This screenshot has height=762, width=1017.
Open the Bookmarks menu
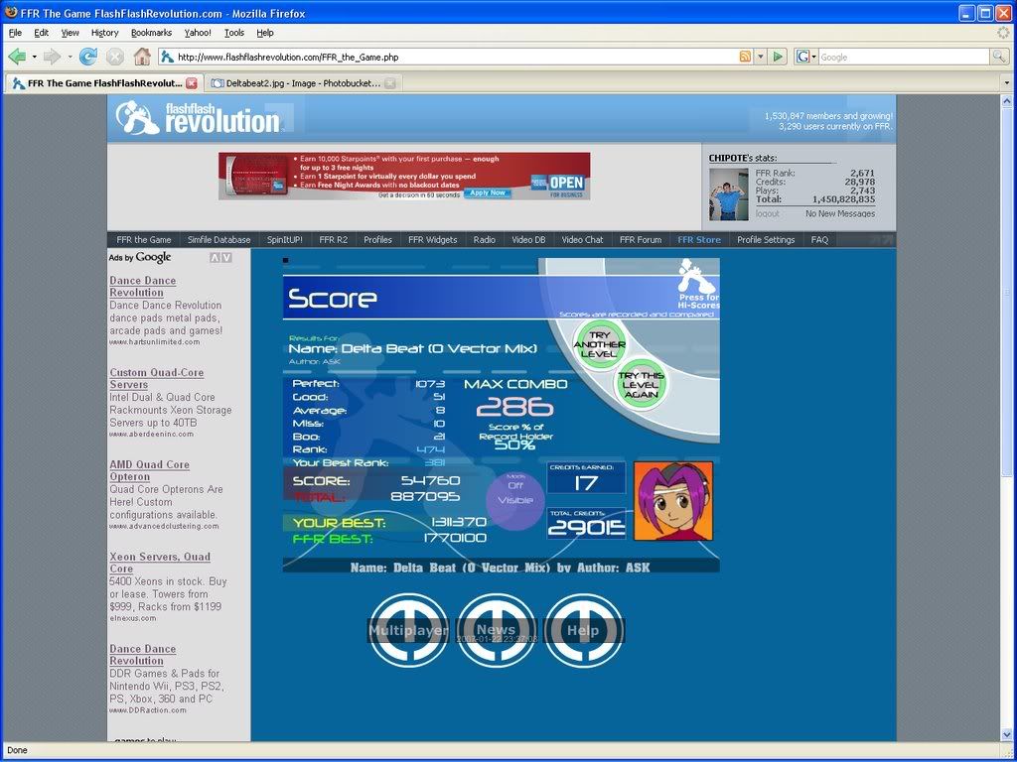click(x=151, y=32)
